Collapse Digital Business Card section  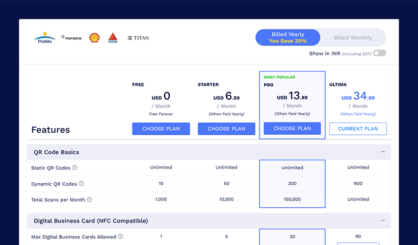click(383, 220)
